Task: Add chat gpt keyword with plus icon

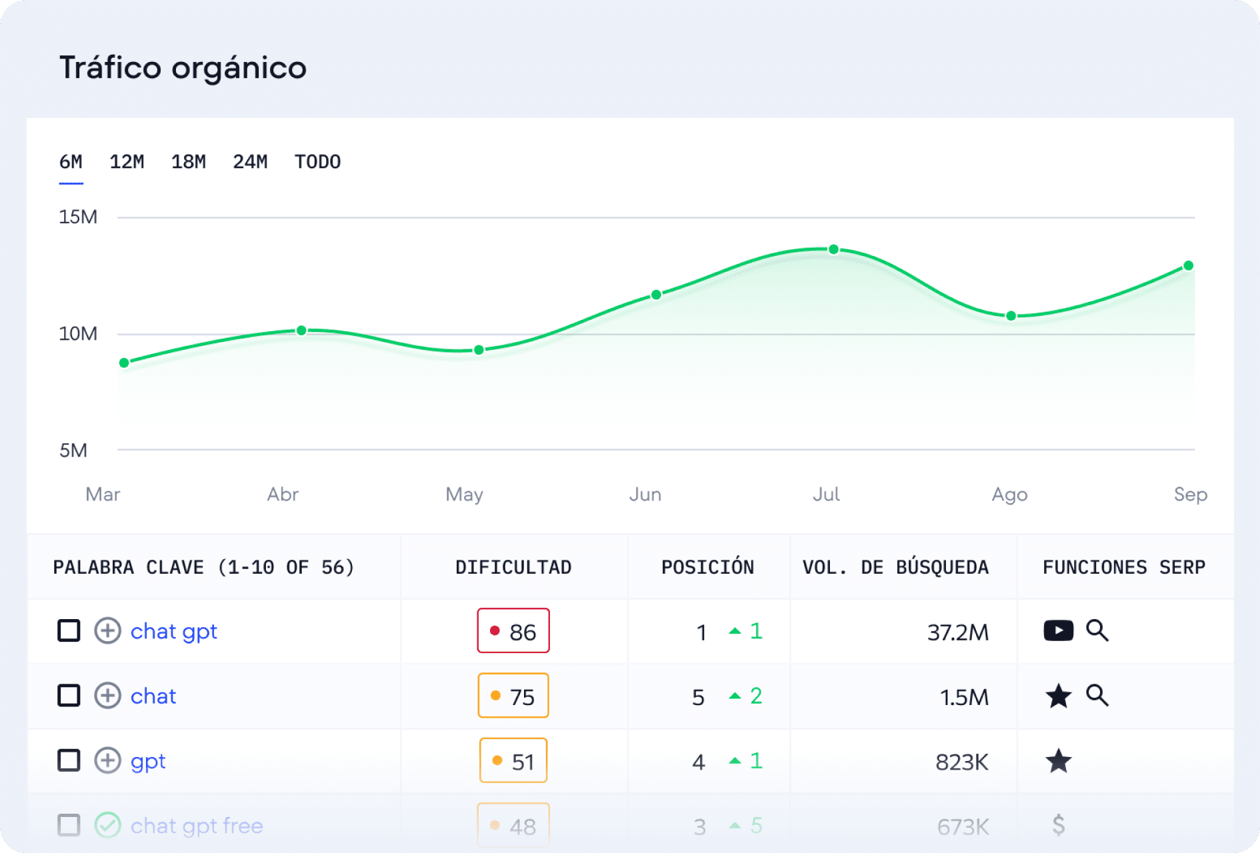Action: (x=107, y=630)
